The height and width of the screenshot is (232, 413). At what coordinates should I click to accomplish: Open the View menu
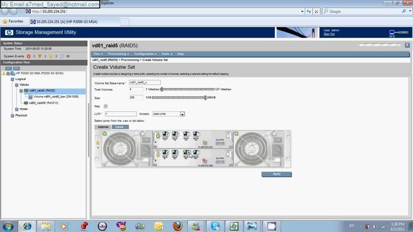(x=98, y=54)
